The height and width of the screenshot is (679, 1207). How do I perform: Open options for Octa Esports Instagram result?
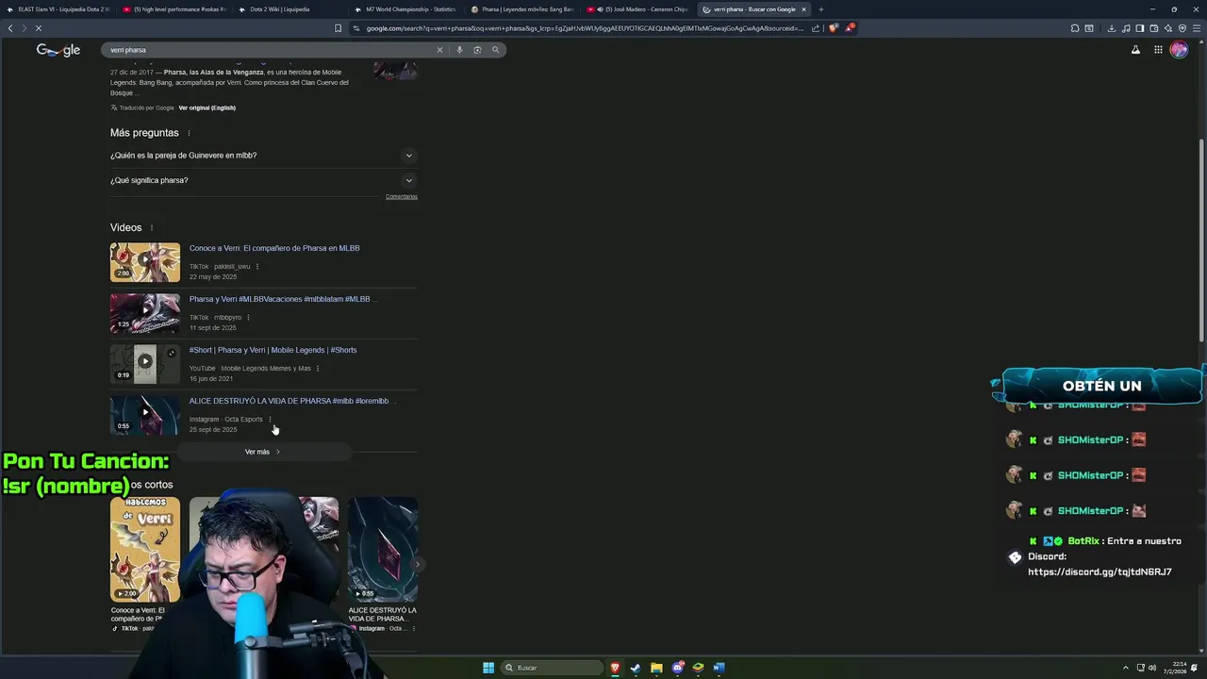270,420
